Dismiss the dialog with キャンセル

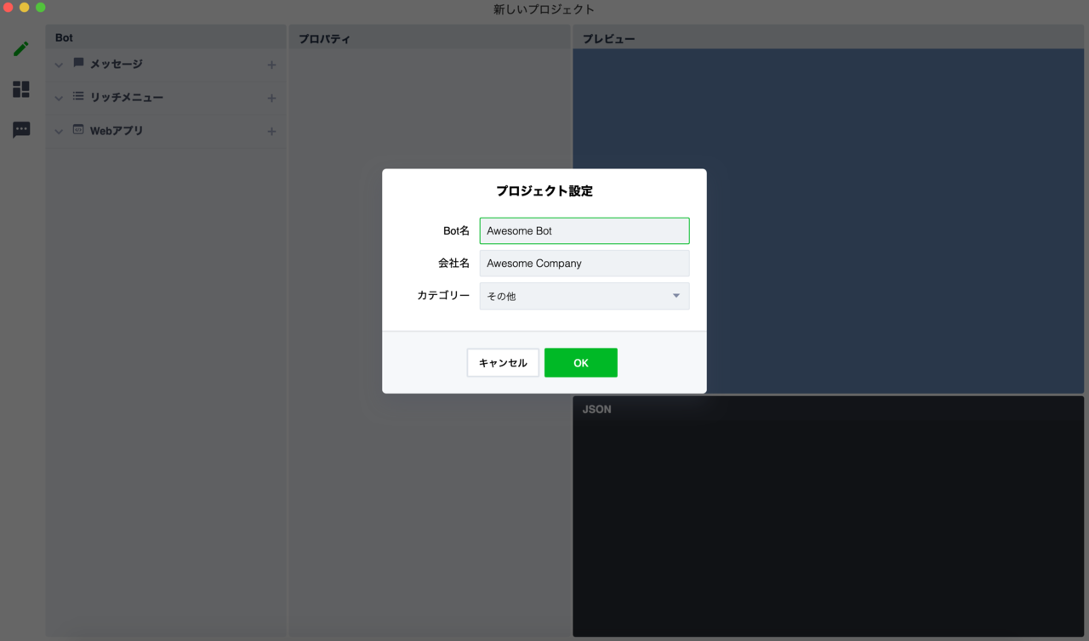pyautogui.click(x=503, y=362)
